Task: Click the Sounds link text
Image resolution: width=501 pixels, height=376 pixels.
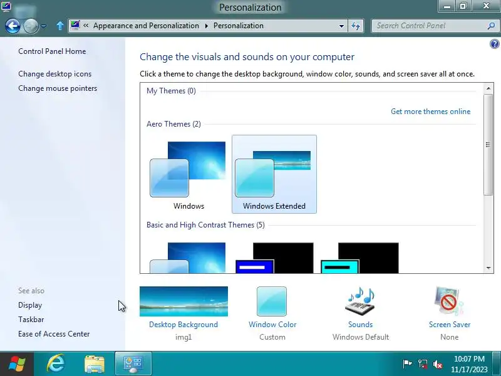Action: click(x=361, y=325)
